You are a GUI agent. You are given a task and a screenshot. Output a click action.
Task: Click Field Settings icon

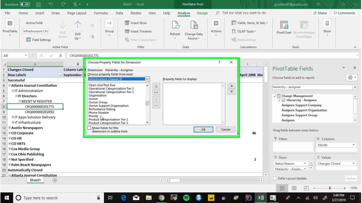[x=29, y=40]
